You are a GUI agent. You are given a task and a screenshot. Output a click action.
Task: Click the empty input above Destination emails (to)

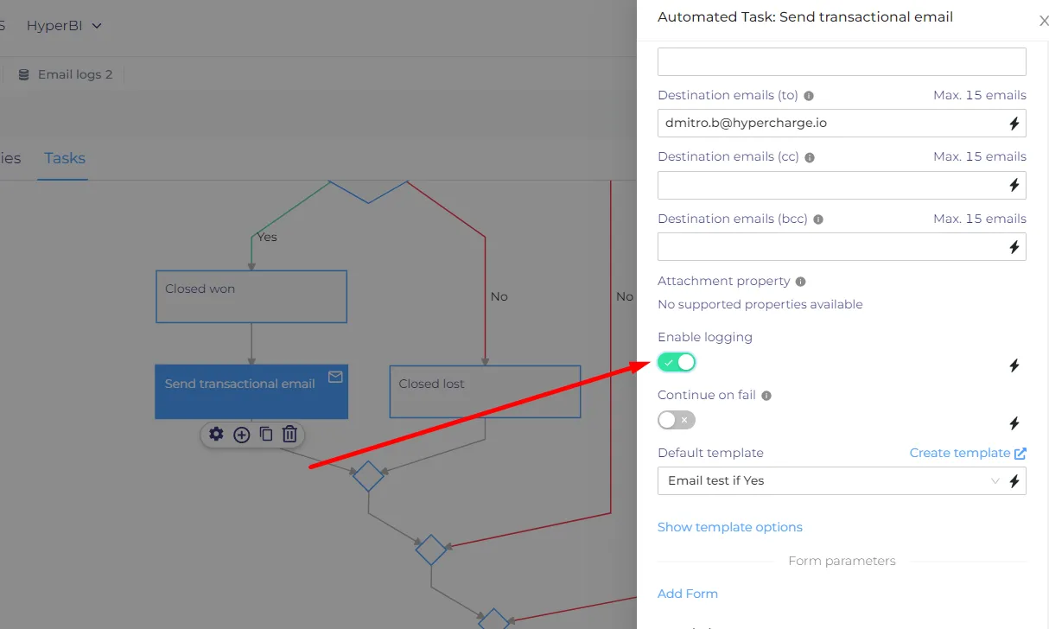coord(842,61)
